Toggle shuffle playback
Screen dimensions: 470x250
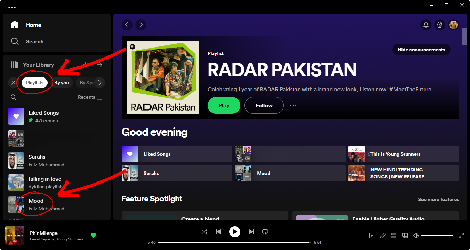[205, 232]
